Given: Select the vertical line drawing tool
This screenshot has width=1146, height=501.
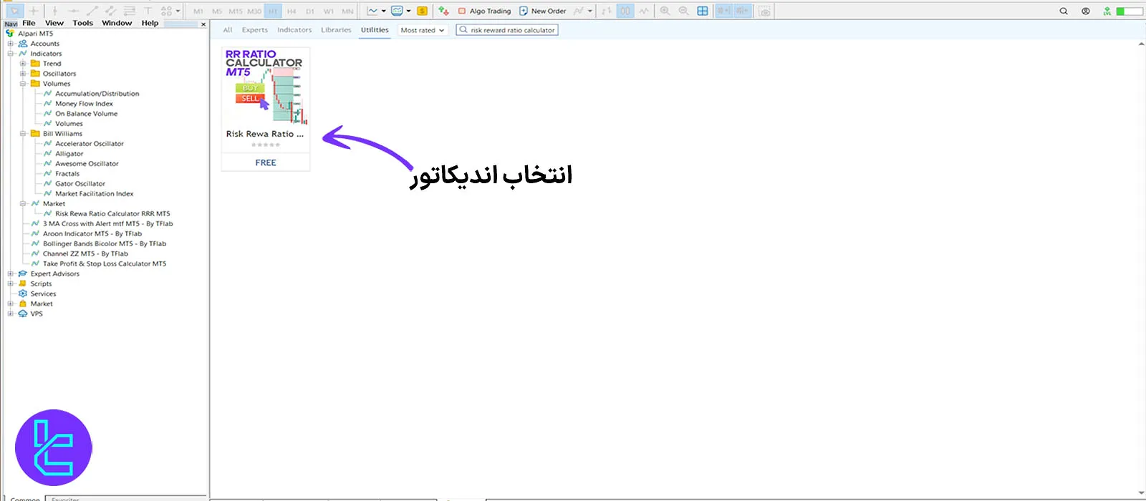Looking at the screenshot, I should (55, 11).
